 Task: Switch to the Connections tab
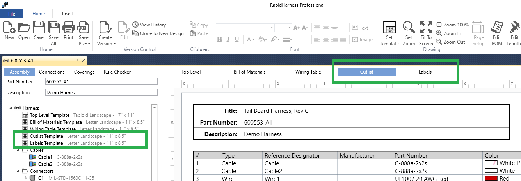[x=52, y=72]
